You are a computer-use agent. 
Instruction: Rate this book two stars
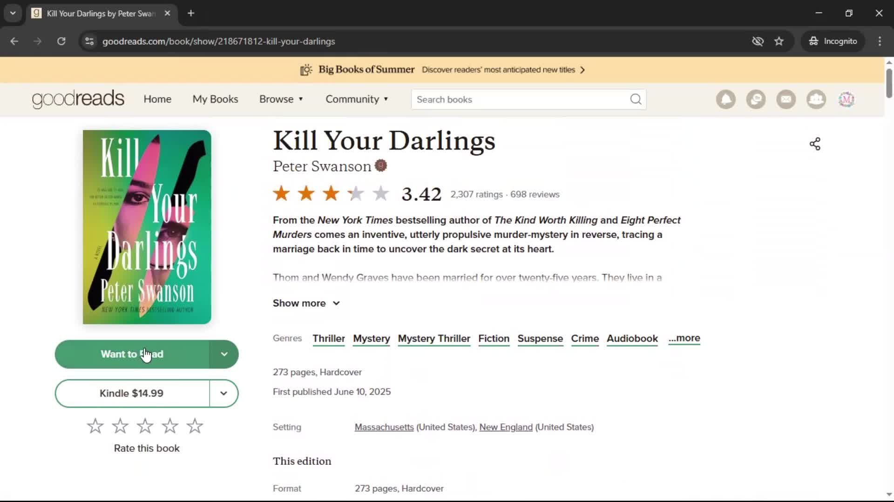pyautogui.click(x=120, y=426)
